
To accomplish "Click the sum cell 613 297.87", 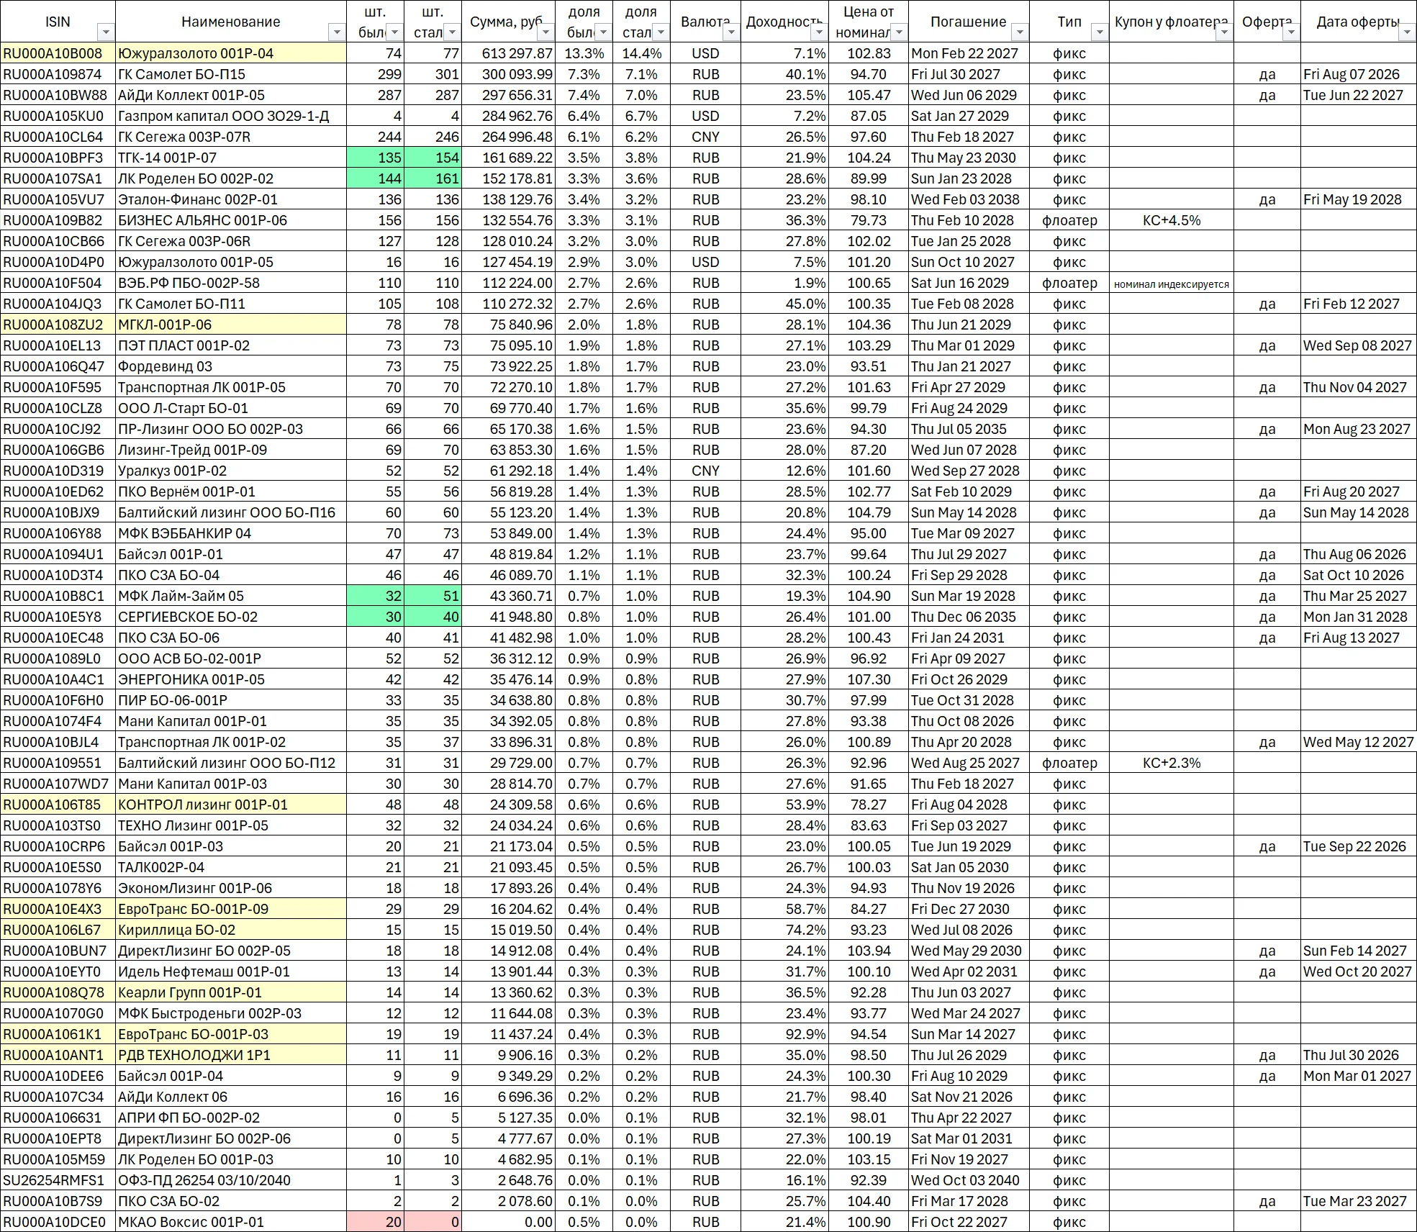I will (x=508, y=53).
